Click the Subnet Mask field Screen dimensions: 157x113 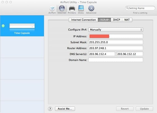tap(116, 42)
